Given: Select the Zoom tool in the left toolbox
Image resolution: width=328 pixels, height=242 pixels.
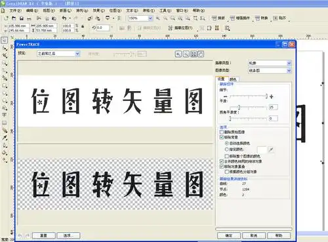Looking at the screenshot, I should coord(5,63).
